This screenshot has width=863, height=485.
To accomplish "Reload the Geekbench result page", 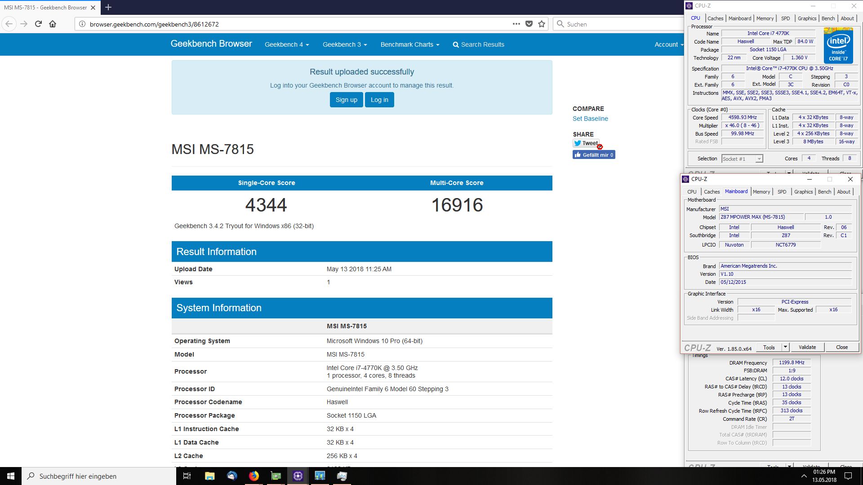I will pyautogui.click(x=38, y=24).
